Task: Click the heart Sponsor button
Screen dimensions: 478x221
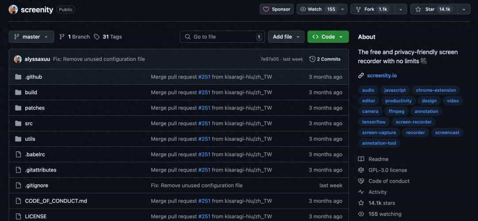Action: click(x=277, y=9)
